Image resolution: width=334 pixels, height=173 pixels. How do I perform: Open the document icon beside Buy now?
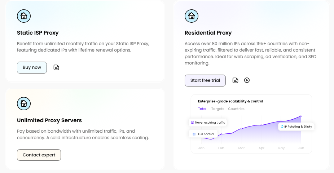tap(56, 67)
